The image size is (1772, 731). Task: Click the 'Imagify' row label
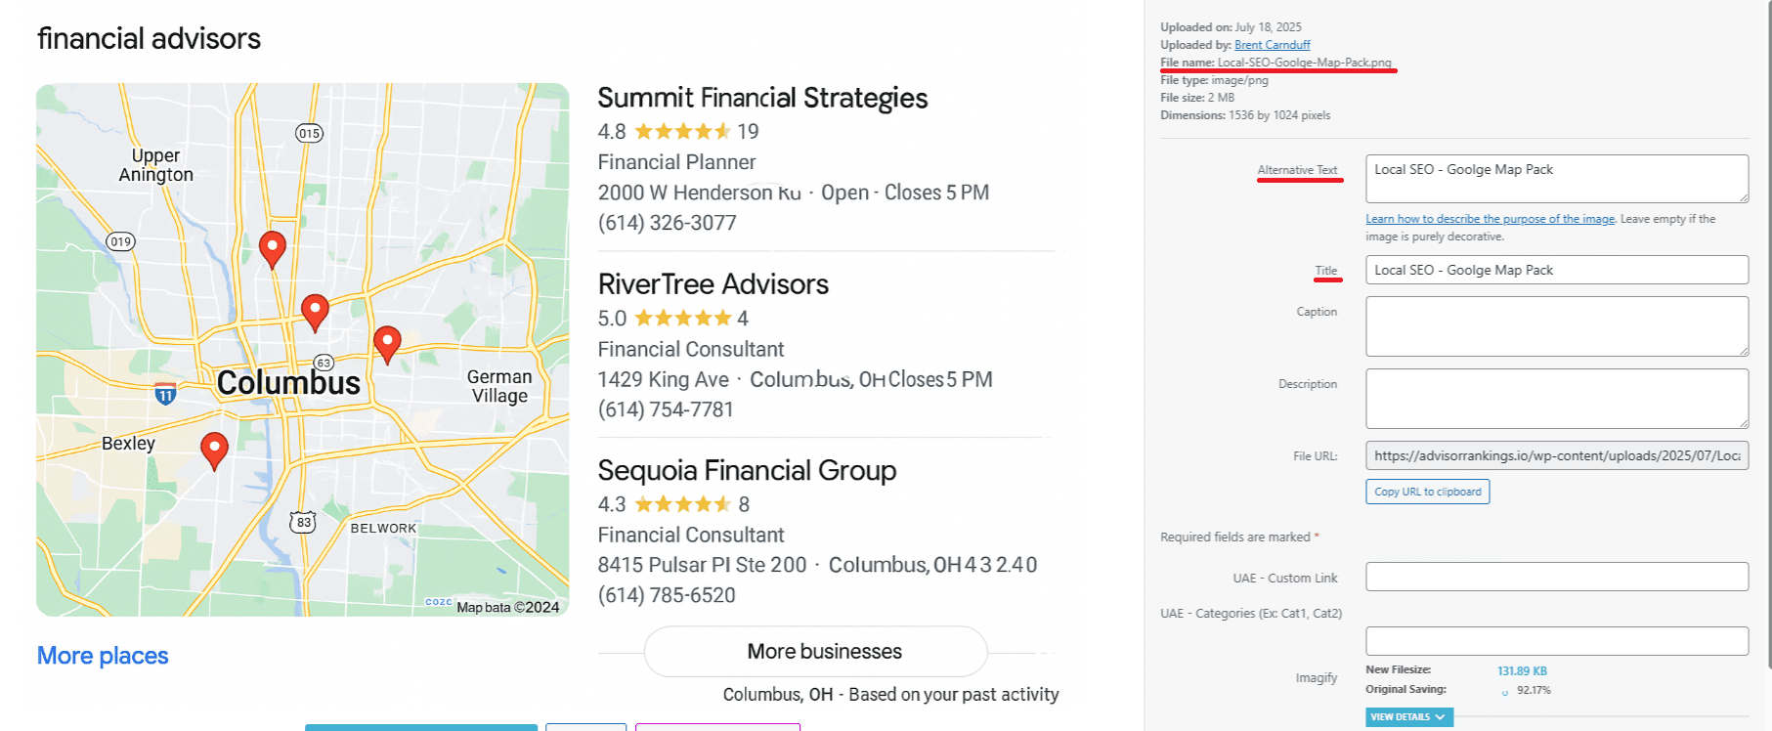tap(1317, 678)
